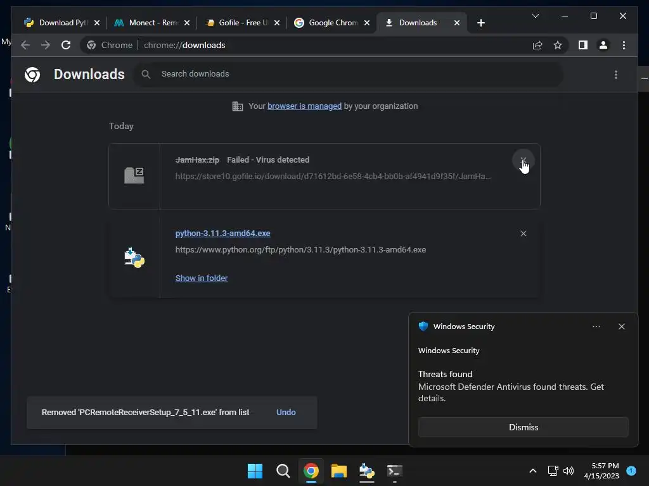
Task: Open network status tray icon
Action: coord(553,471)
